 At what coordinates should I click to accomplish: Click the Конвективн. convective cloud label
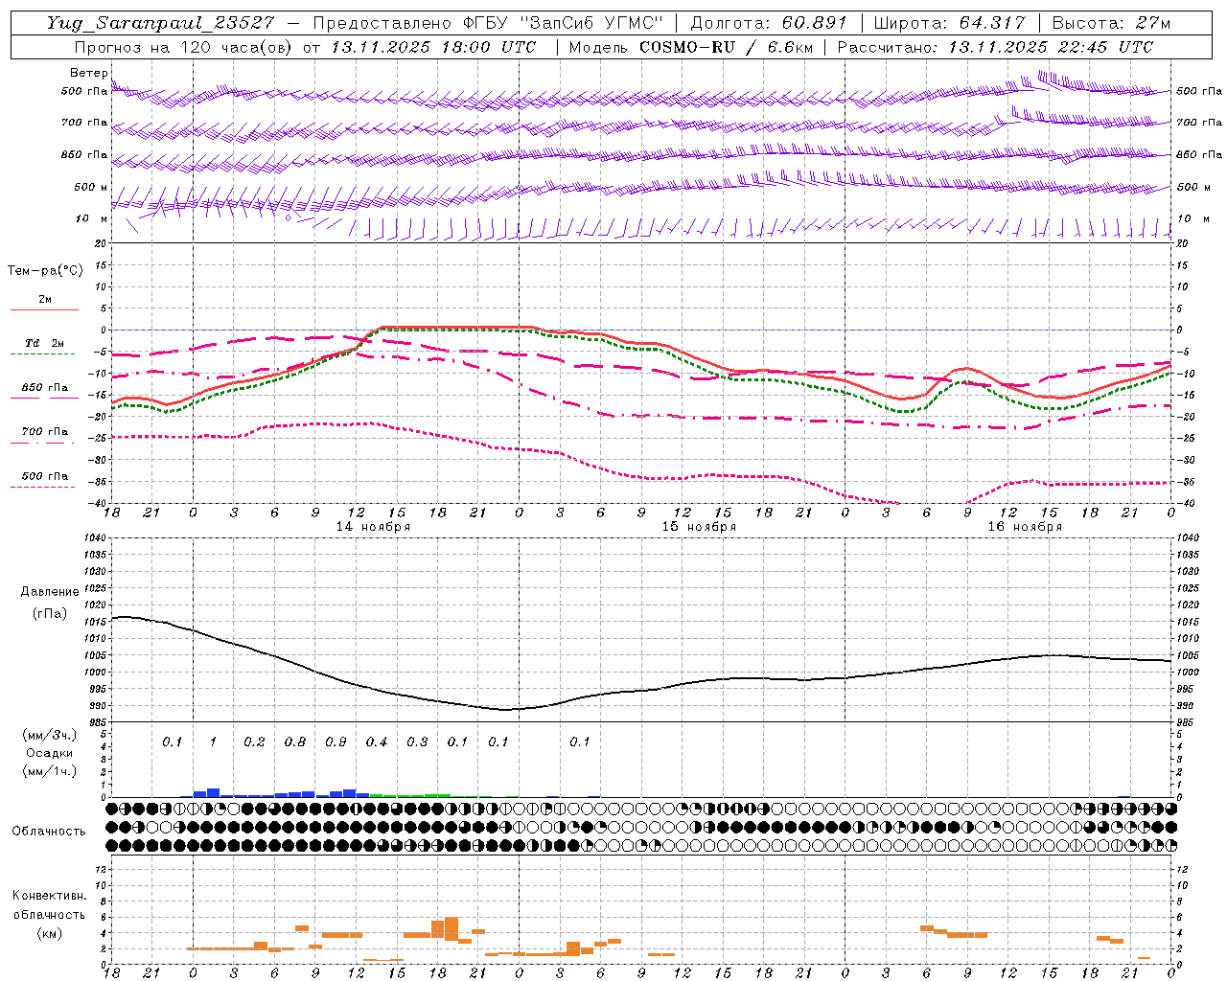tap(49, 896)
